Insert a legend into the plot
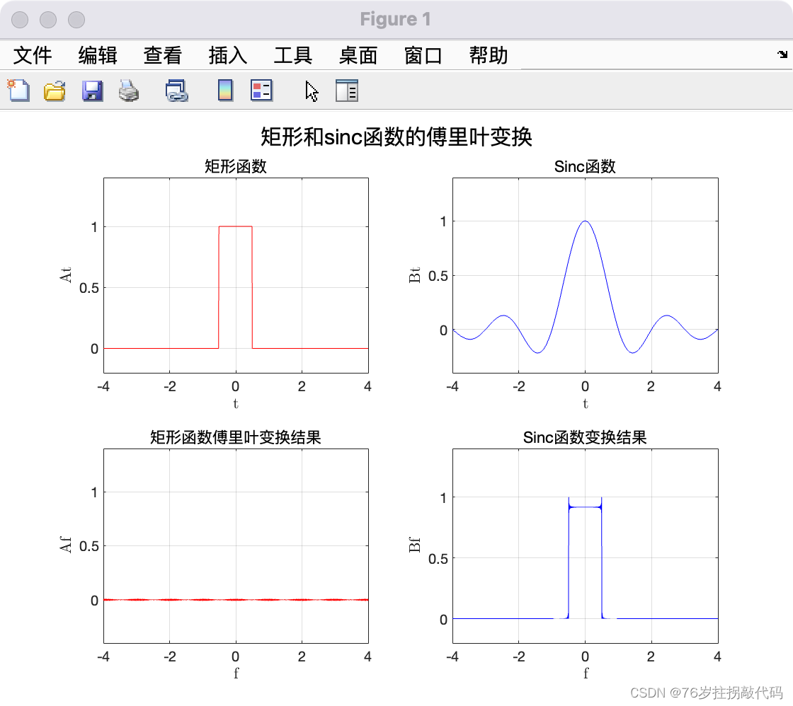This screenshot has height=706, width=793. pos(261,91)
